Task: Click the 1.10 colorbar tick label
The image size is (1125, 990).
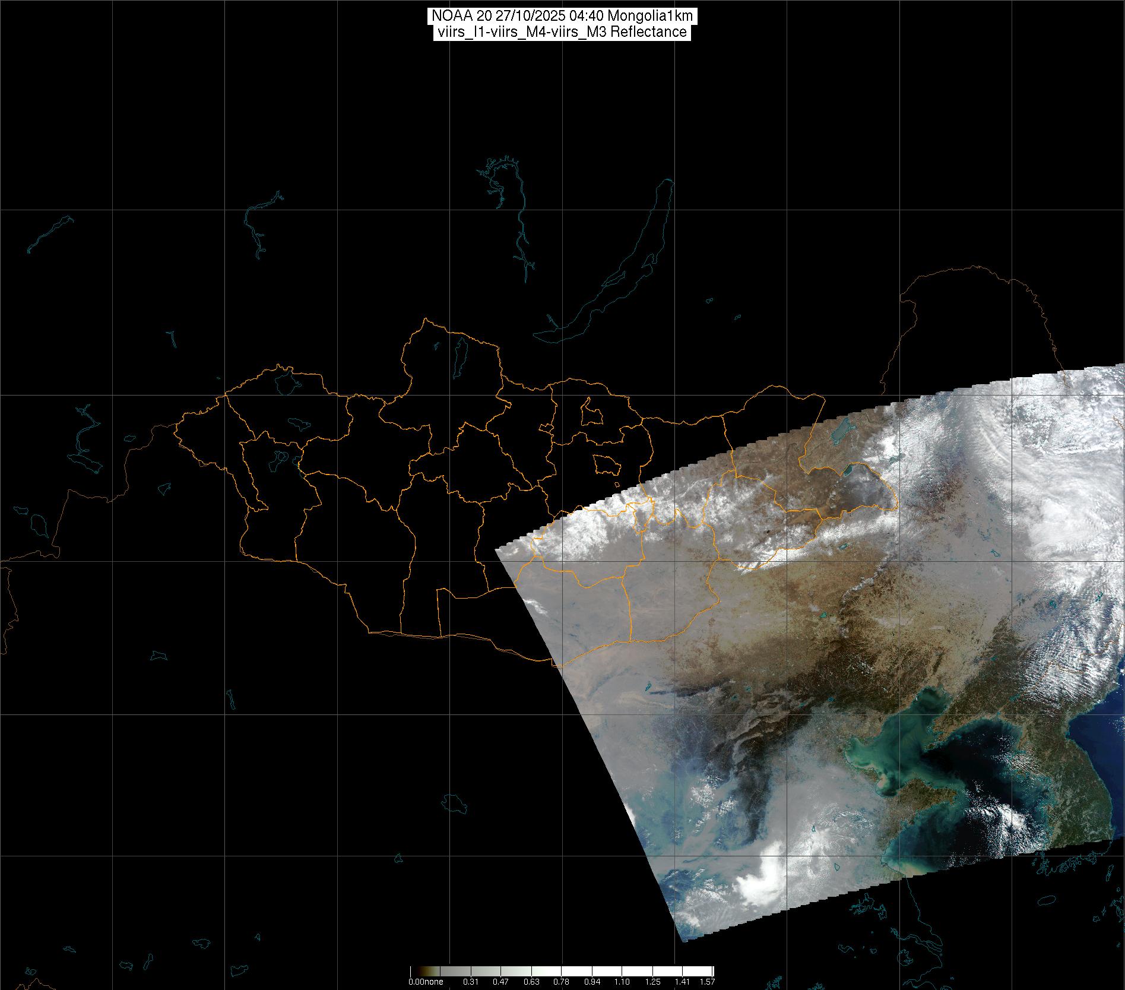Action: (622, 982)
